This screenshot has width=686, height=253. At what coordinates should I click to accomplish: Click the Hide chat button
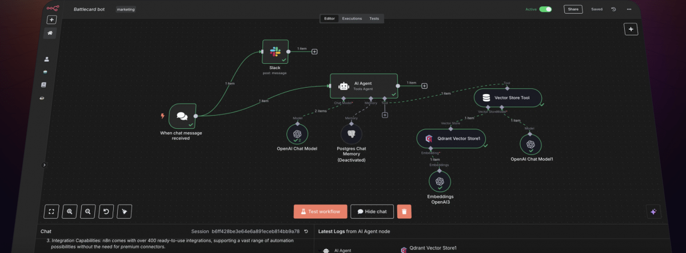(x=372, y=211)
